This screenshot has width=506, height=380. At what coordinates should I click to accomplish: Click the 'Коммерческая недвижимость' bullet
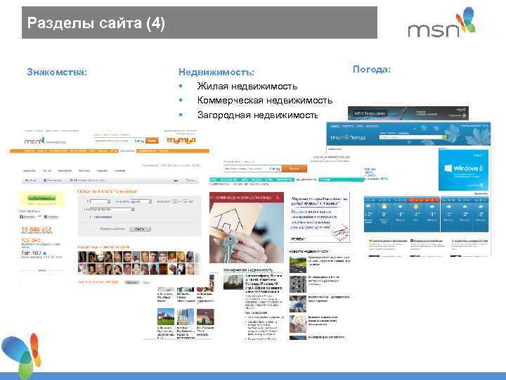tap(265, 101)
